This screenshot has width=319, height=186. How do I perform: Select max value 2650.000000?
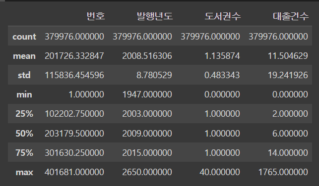(x=147, y=172)
